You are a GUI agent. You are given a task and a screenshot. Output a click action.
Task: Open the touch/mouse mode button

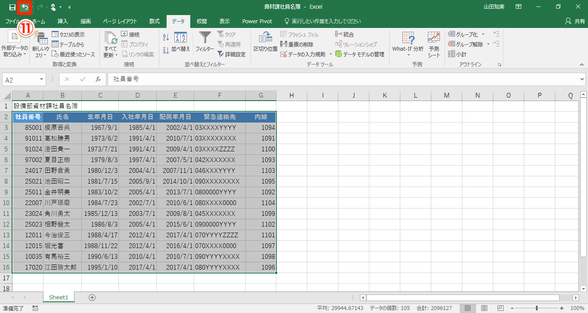[53, 7]
